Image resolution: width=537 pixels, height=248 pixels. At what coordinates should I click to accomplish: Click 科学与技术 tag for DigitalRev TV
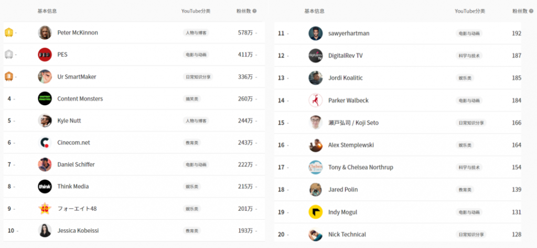coord(468,55)
